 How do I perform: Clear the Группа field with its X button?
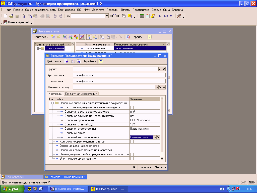pos(164,69)
